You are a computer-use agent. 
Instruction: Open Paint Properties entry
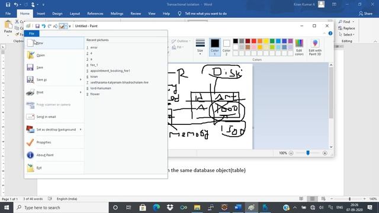coord(54,143)
